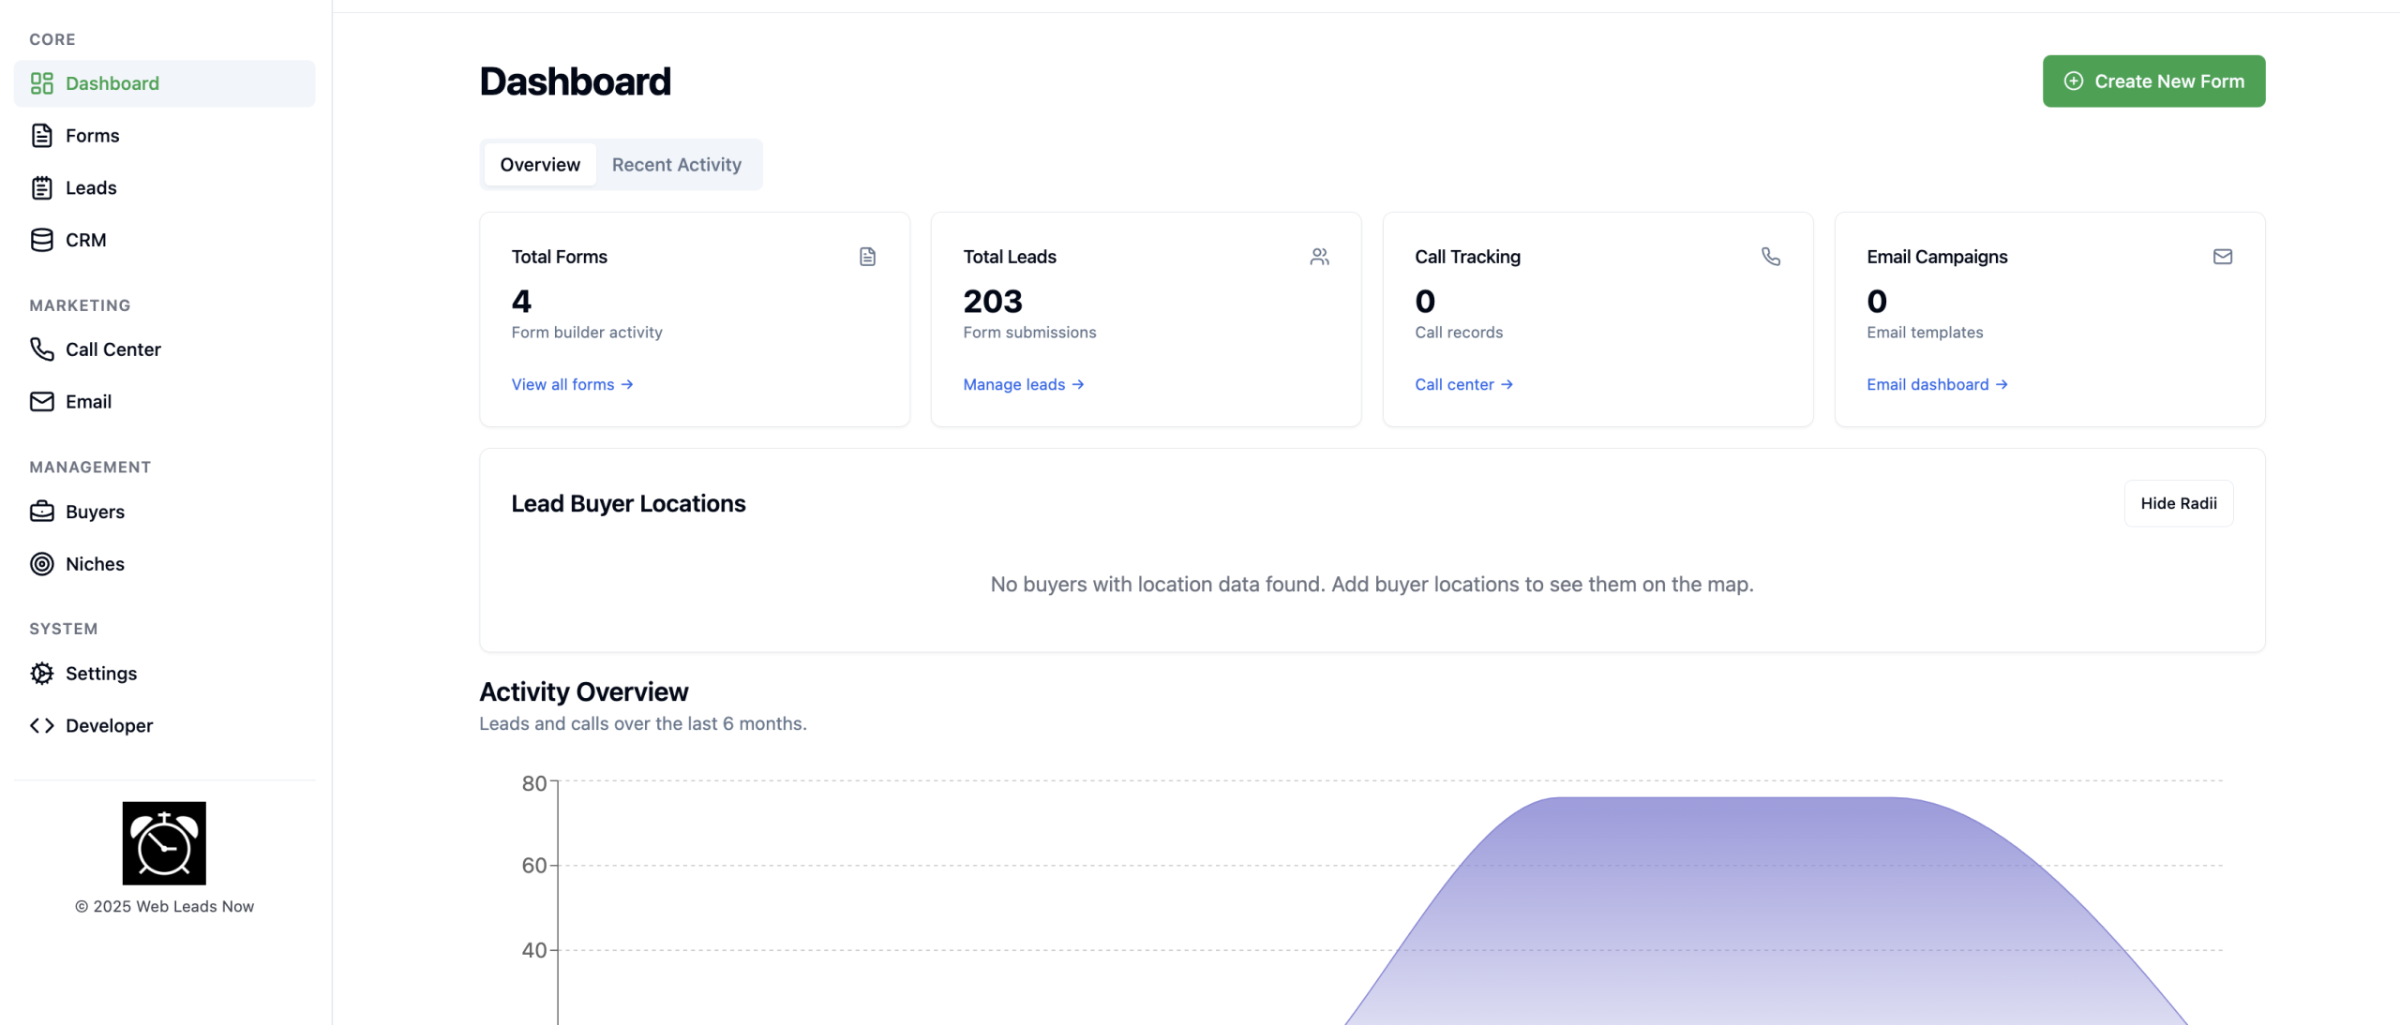Go to the Buyers page
This screenshot has height=1025, width=2400.
[164, 512]
